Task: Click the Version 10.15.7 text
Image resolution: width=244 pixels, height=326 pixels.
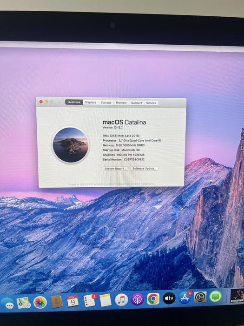Action: point(112,128)
